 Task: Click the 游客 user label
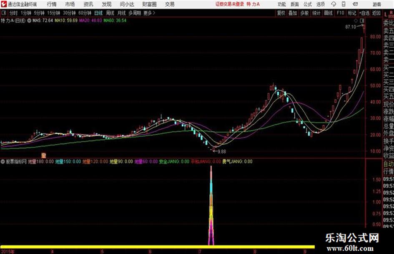click(x=377, y=4)
